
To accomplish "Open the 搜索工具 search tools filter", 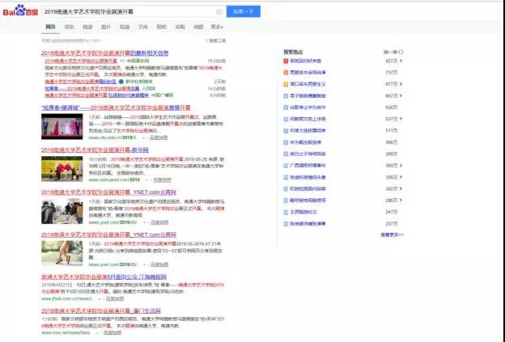I will point(217,40).
